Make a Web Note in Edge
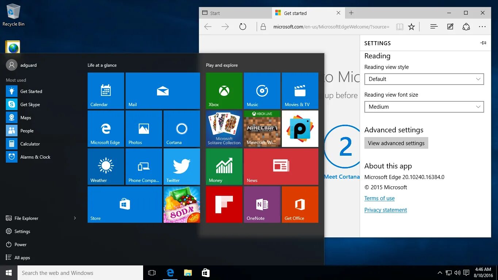Viewport: 498px width, 280px height. pos(450,27)
